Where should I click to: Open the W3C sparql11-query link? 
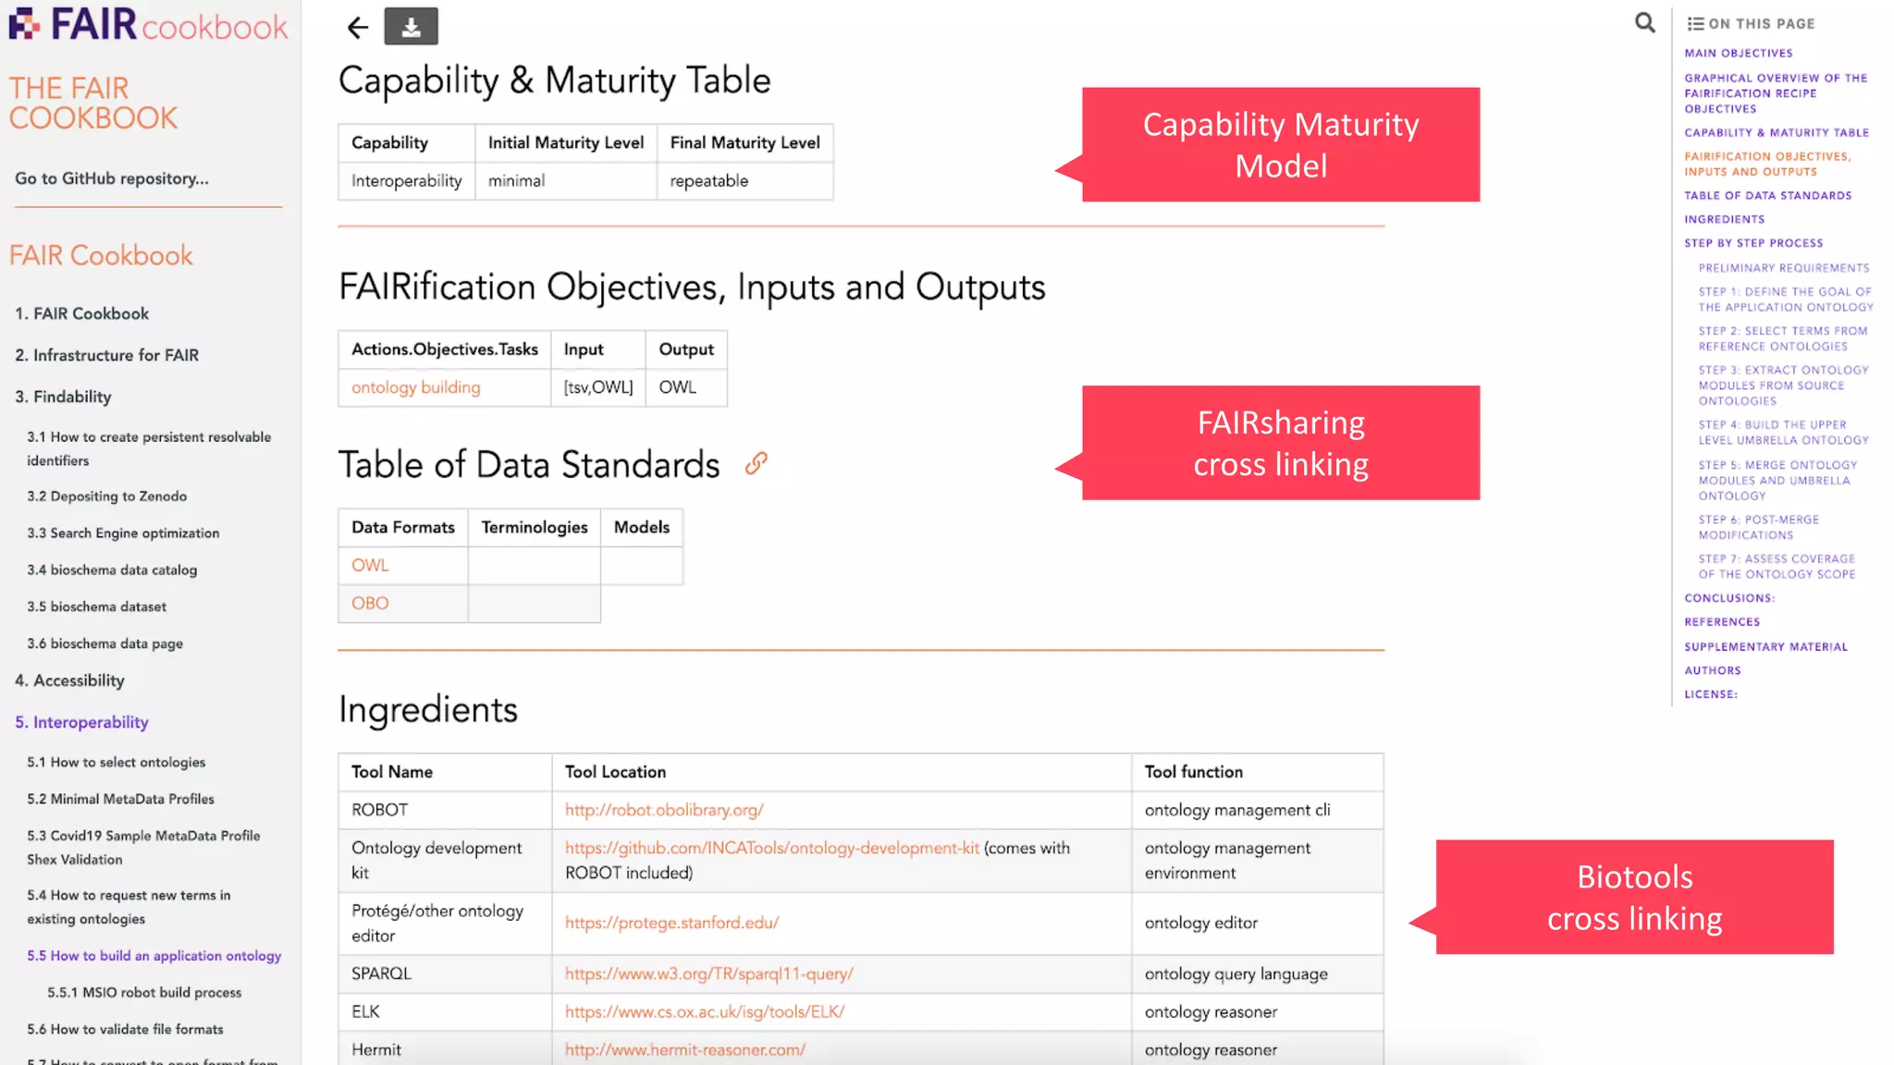(x=709, y=973)
